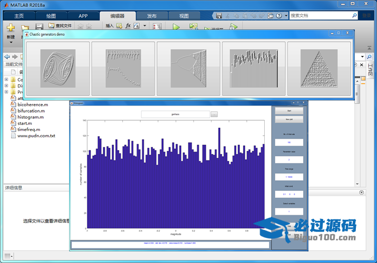Click the go-back arrow in Editor ribbon

(x=80, y=26)
